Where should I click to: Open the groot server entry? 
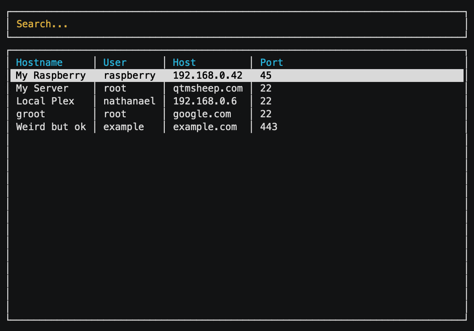point(30,114)
